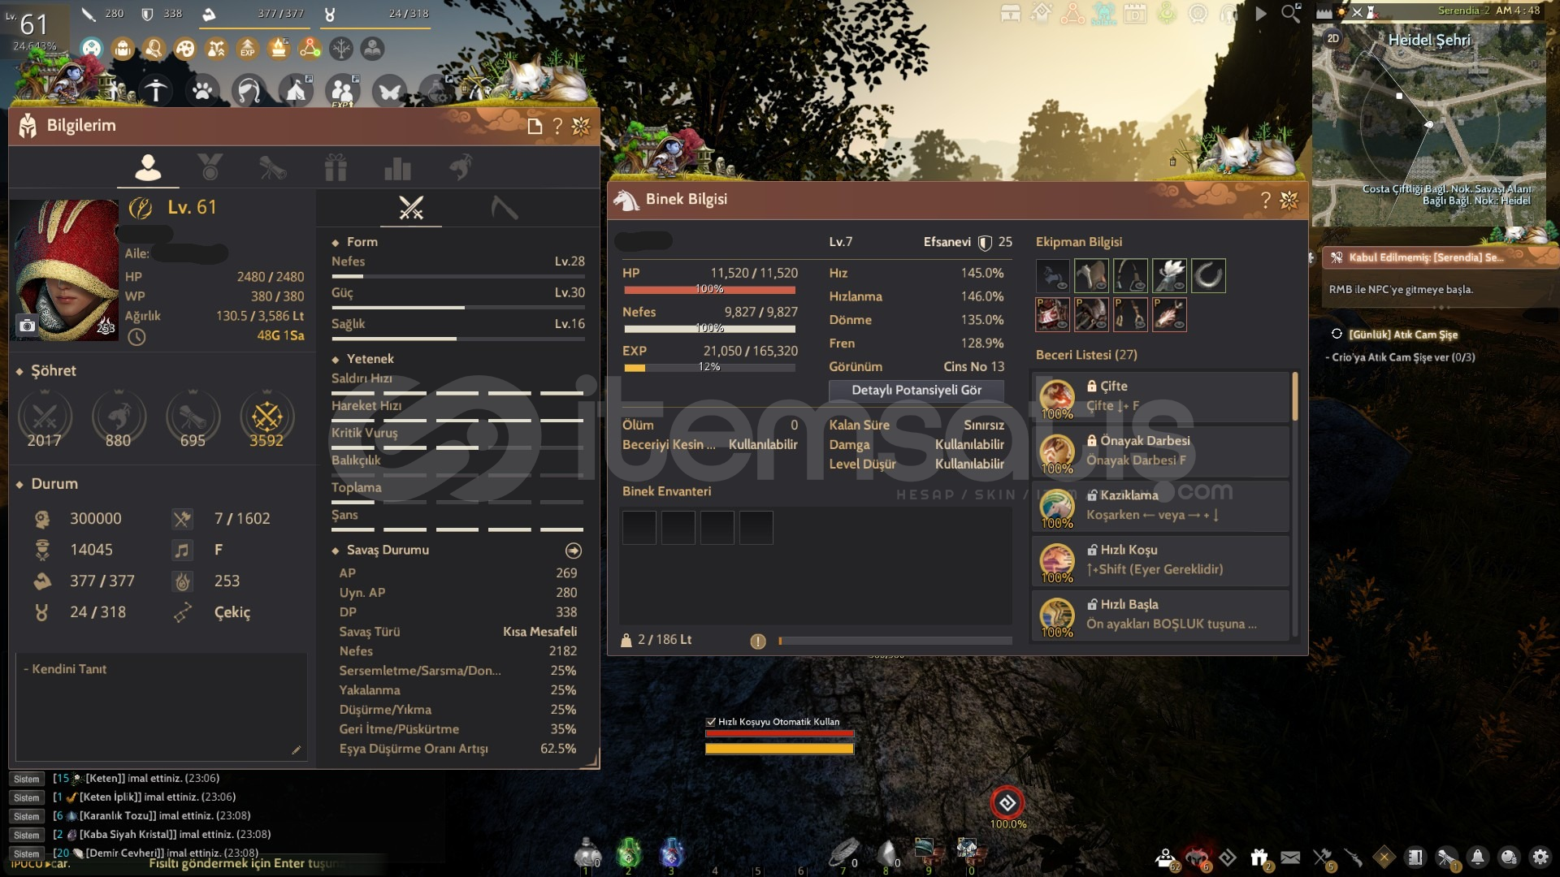The width and height of the screenshot is (1560, 877).
Task: Toggle Hızlı Koşuyu Otomatik Kullan checkbox
Action: pos(711,722)
